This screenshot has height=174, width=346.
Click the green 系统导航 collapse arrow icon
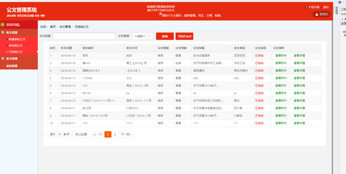tap(3, 25)
